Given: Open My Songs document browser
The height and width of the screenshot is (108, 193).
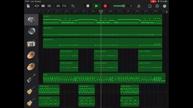Looking at the screenshot, I should click(x=28, y=6).
